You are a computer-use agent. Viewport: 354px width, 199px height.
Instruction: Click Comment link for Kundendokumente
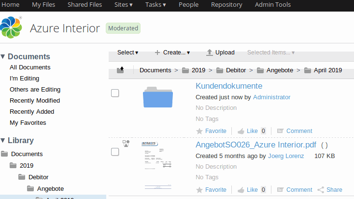pyautogui.click(x=299, y=131)
